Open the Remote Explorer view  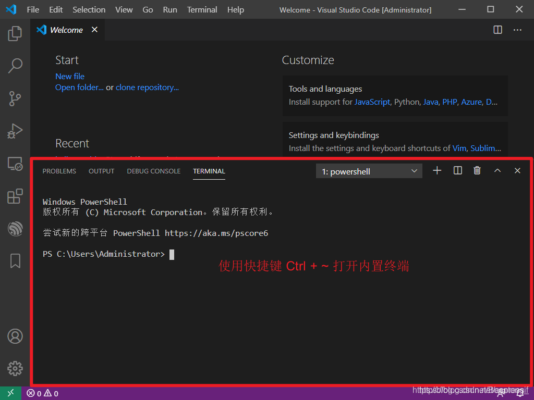(x=15, y=164)
